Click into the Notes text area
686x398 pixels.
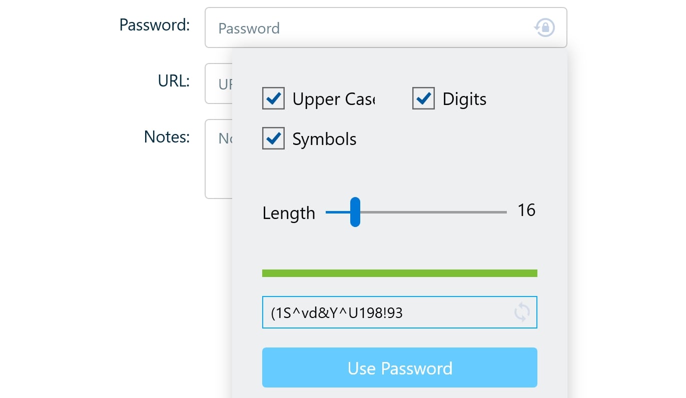(x=219, y=159)
